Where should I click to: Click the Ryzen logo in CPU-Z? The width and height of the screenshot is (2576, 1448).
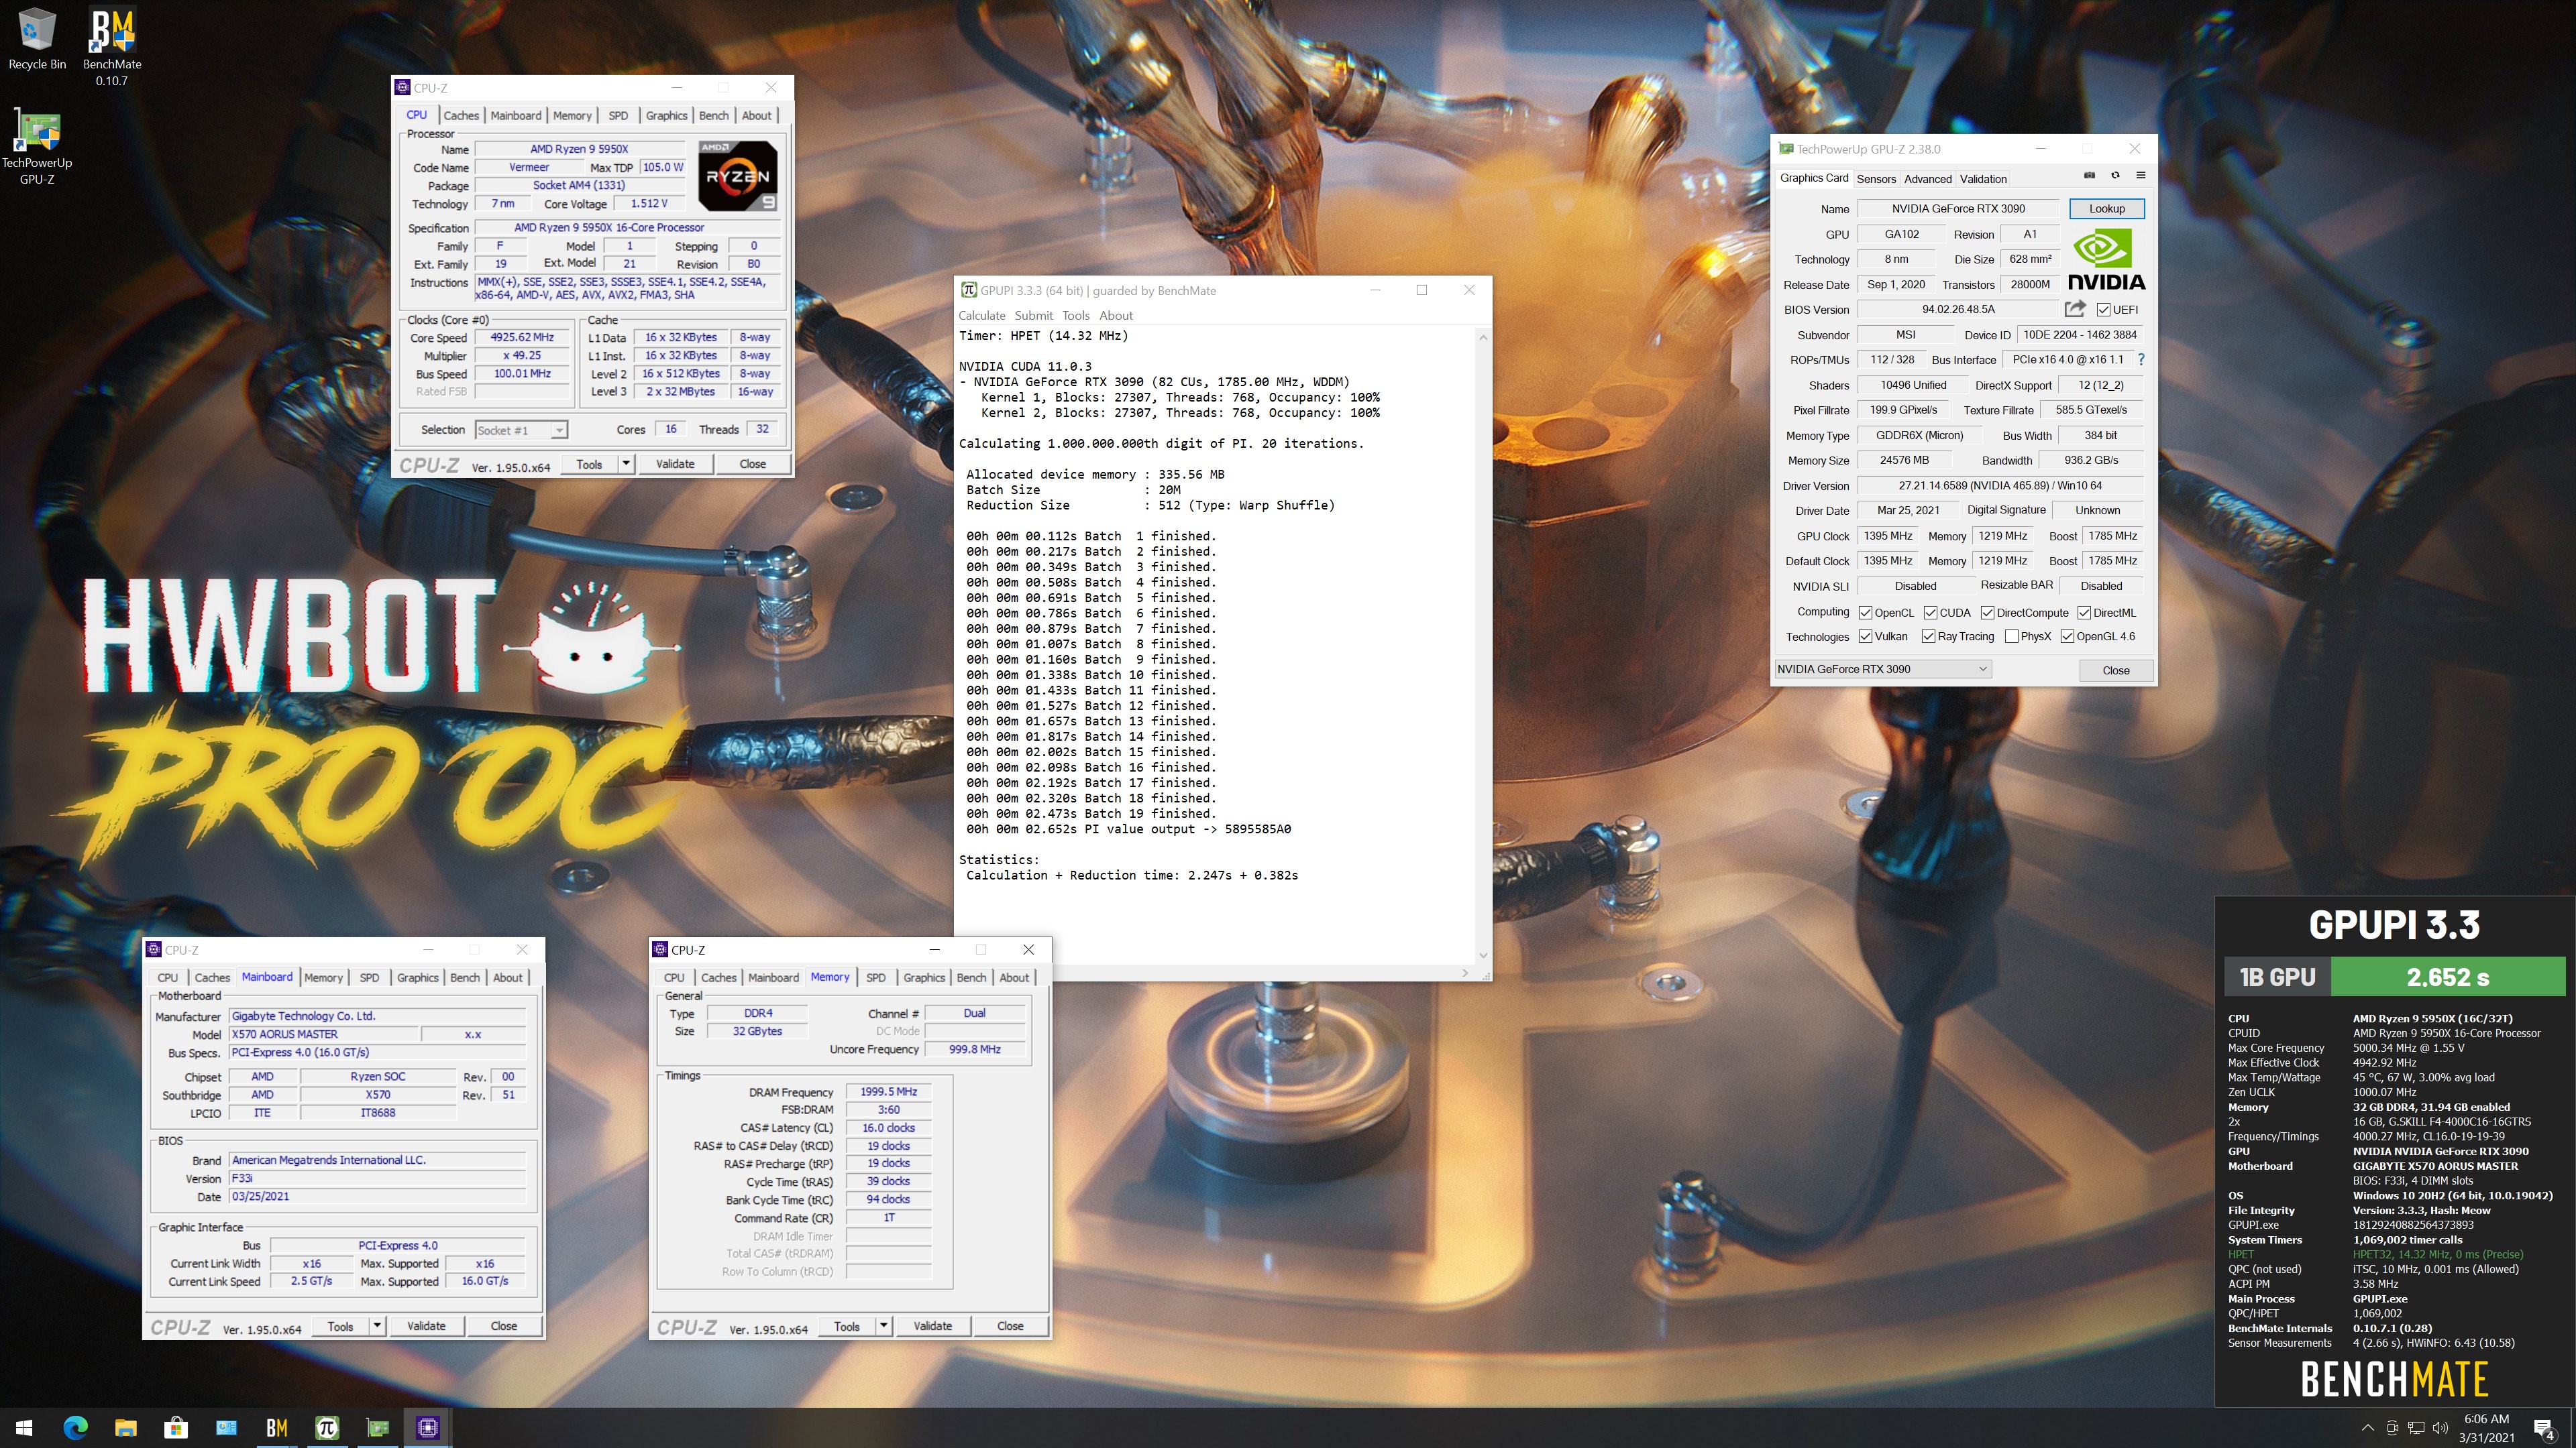coord(738,176)
